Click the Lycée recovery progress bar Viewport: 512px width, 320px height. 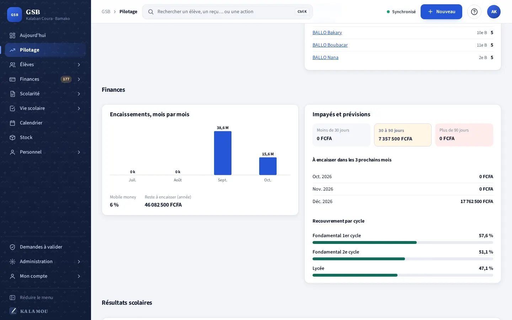coord(403,275)
